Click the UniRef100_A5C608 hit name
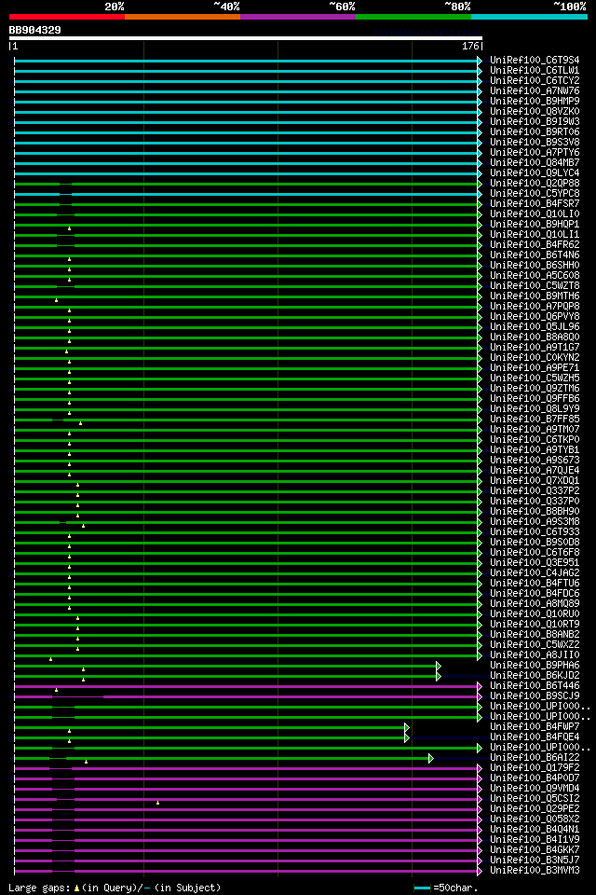The image size is (596, 895). click(535, 276)
